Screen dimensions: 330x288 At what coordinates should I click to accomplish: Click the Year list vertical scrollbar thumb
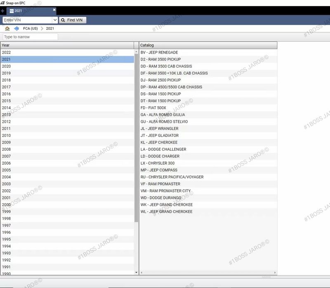coord(136,138)
